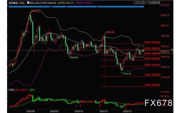181x113 pixels.
Task: Click the 2020/08 date axis label
Action: click(x=31, y=111)
